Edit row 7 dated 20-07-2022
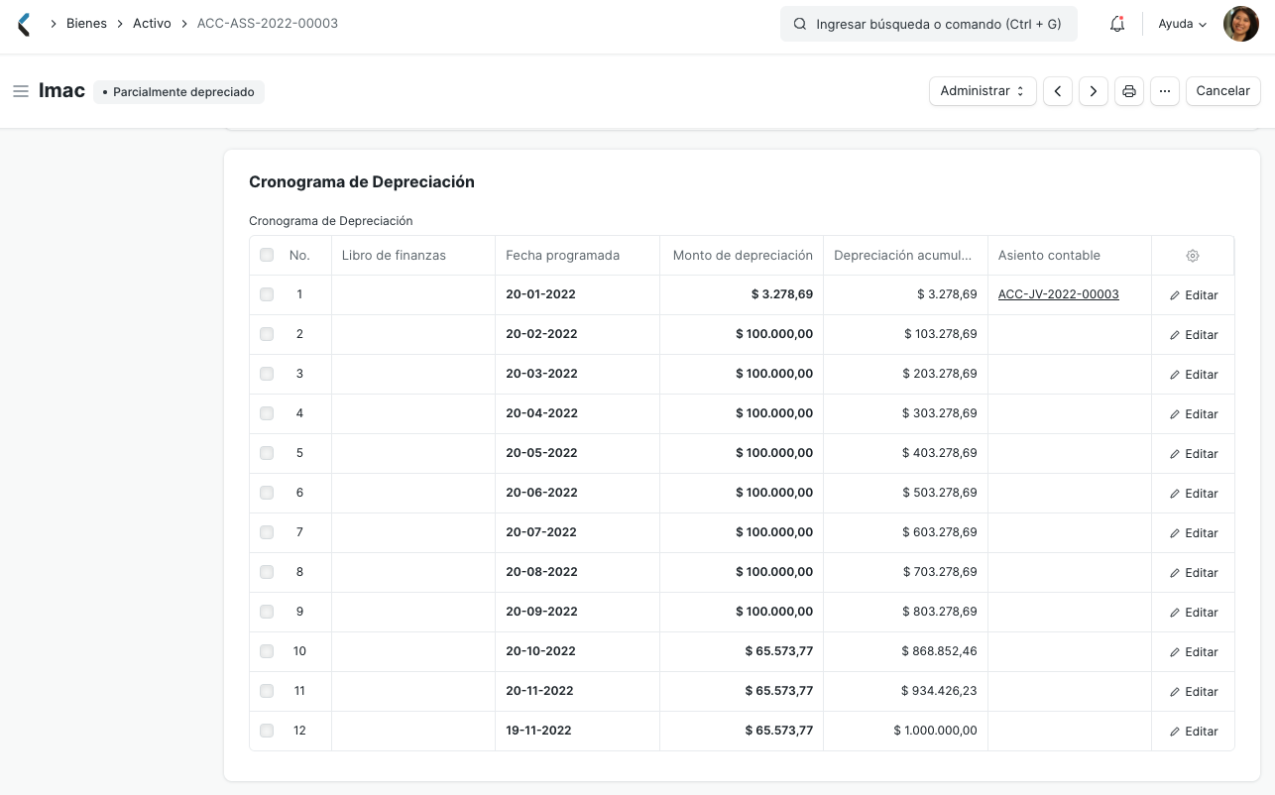Image resolution: width=1275 pixels, height=795 pixels. tap(1194, 533)
